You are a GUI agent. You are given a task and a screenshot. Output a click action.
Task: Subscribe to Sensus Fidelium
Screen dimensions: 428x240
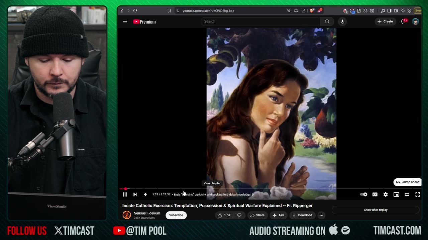click(x=176, y=215)
